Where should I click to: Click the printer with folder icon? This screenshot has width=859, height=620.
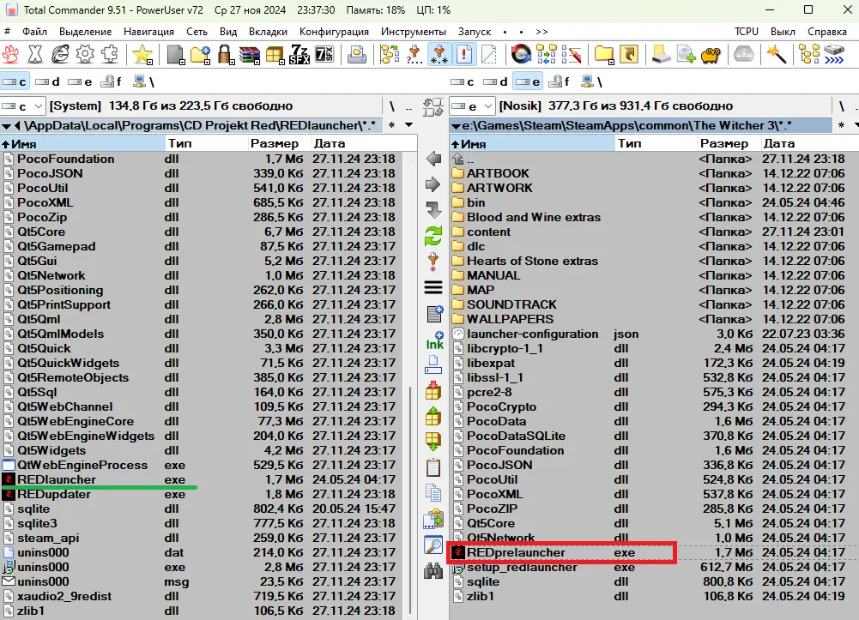(357, 54)
